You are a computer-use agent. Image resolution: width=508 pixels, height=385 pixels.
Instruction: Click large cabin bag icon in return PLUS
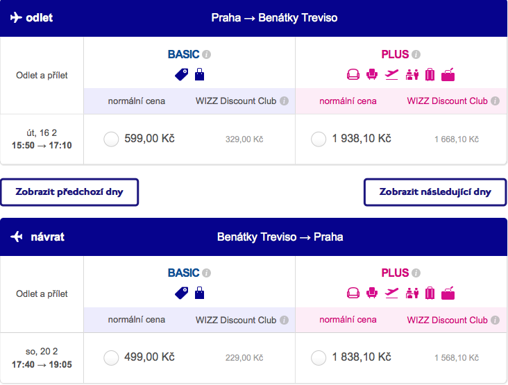coord(448,293)
